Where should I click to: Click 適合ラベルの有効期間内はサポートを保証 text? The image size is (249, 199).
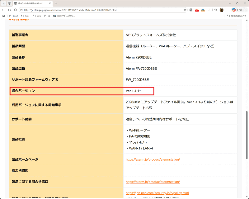coord(157,119)
